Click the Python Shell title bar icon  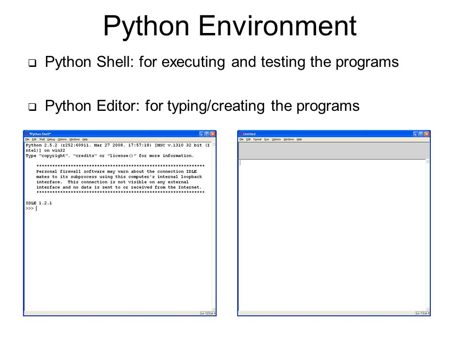[27, 134]
